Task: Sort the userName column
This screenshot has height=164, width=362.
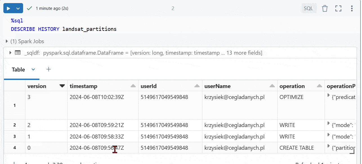Action: [272, 86]
